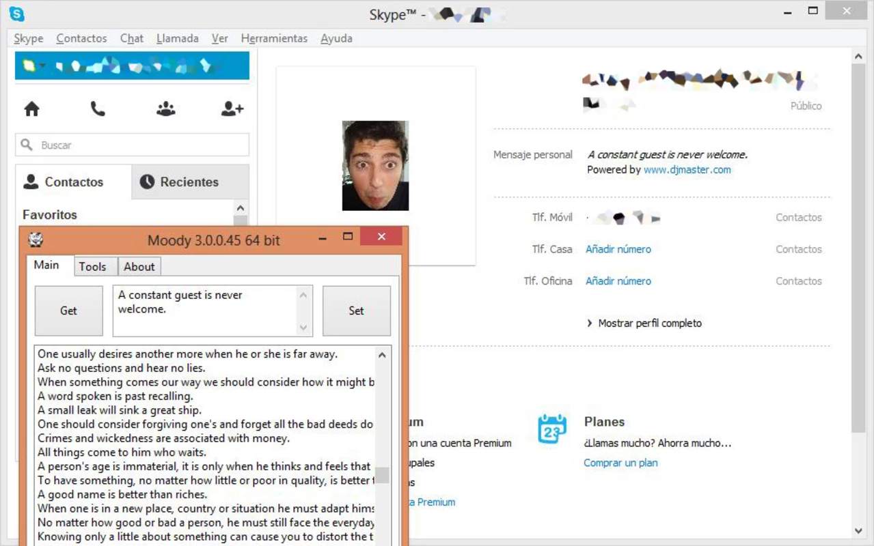Click the profile photo thumbnail

pyautogui.click(x=375, y=166)
